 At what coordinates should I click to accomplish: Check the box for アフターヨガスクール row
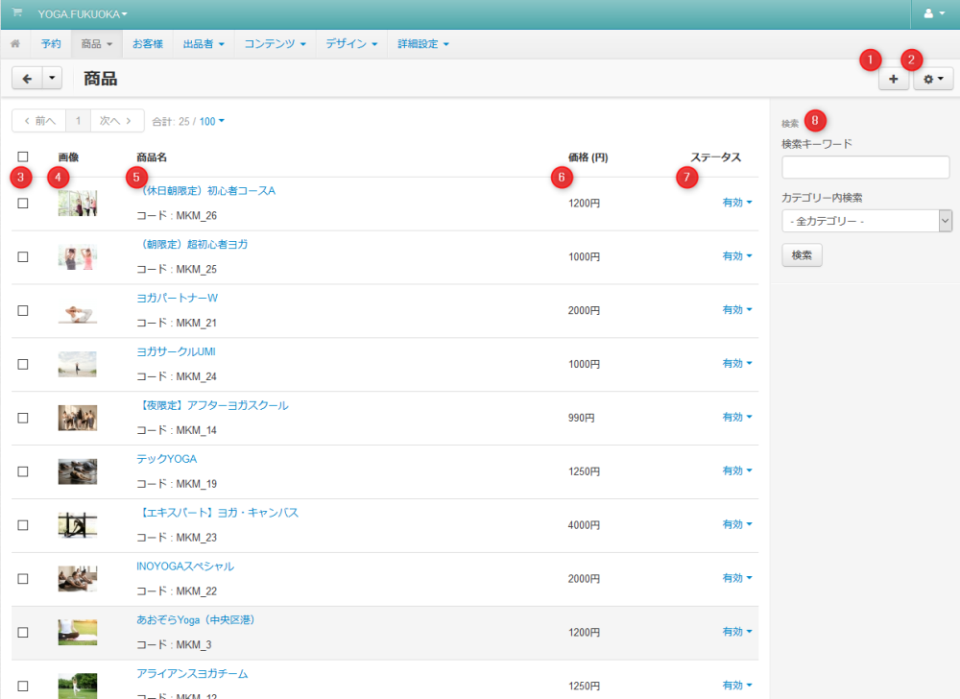[23, 418]
